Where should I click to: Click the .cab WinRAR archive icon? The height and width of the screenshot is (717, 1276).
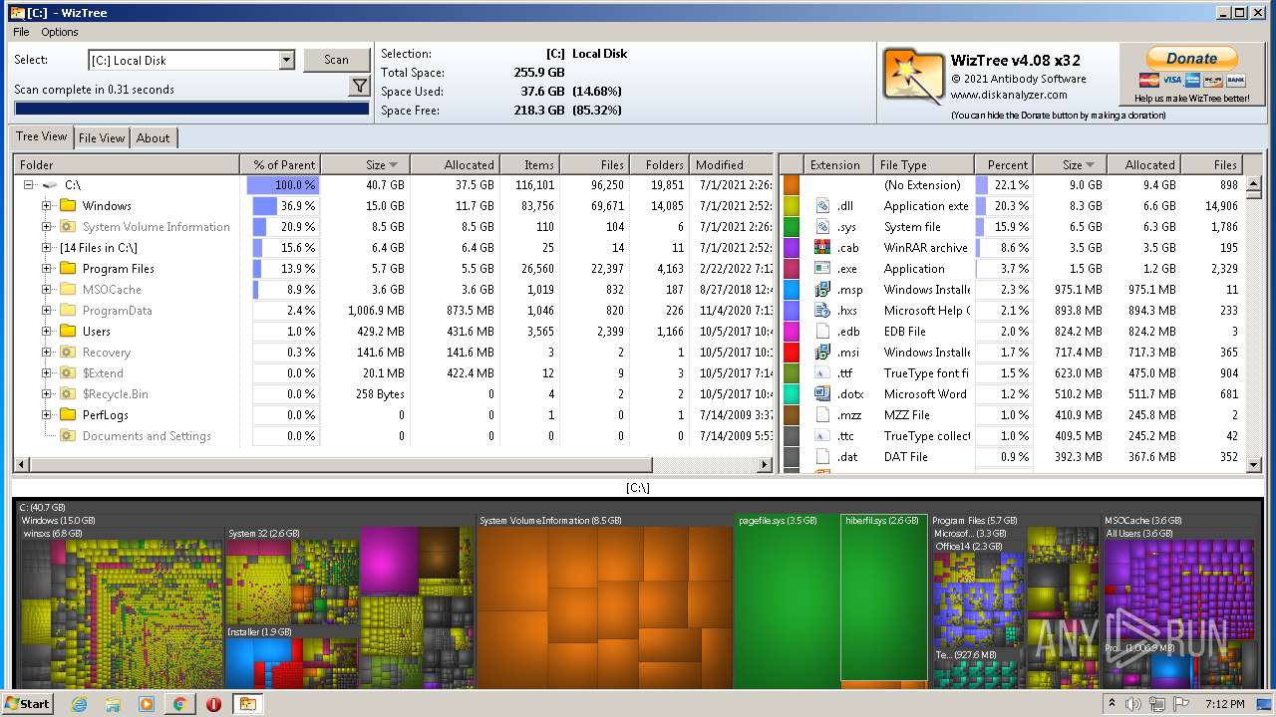tap(822, 248)
